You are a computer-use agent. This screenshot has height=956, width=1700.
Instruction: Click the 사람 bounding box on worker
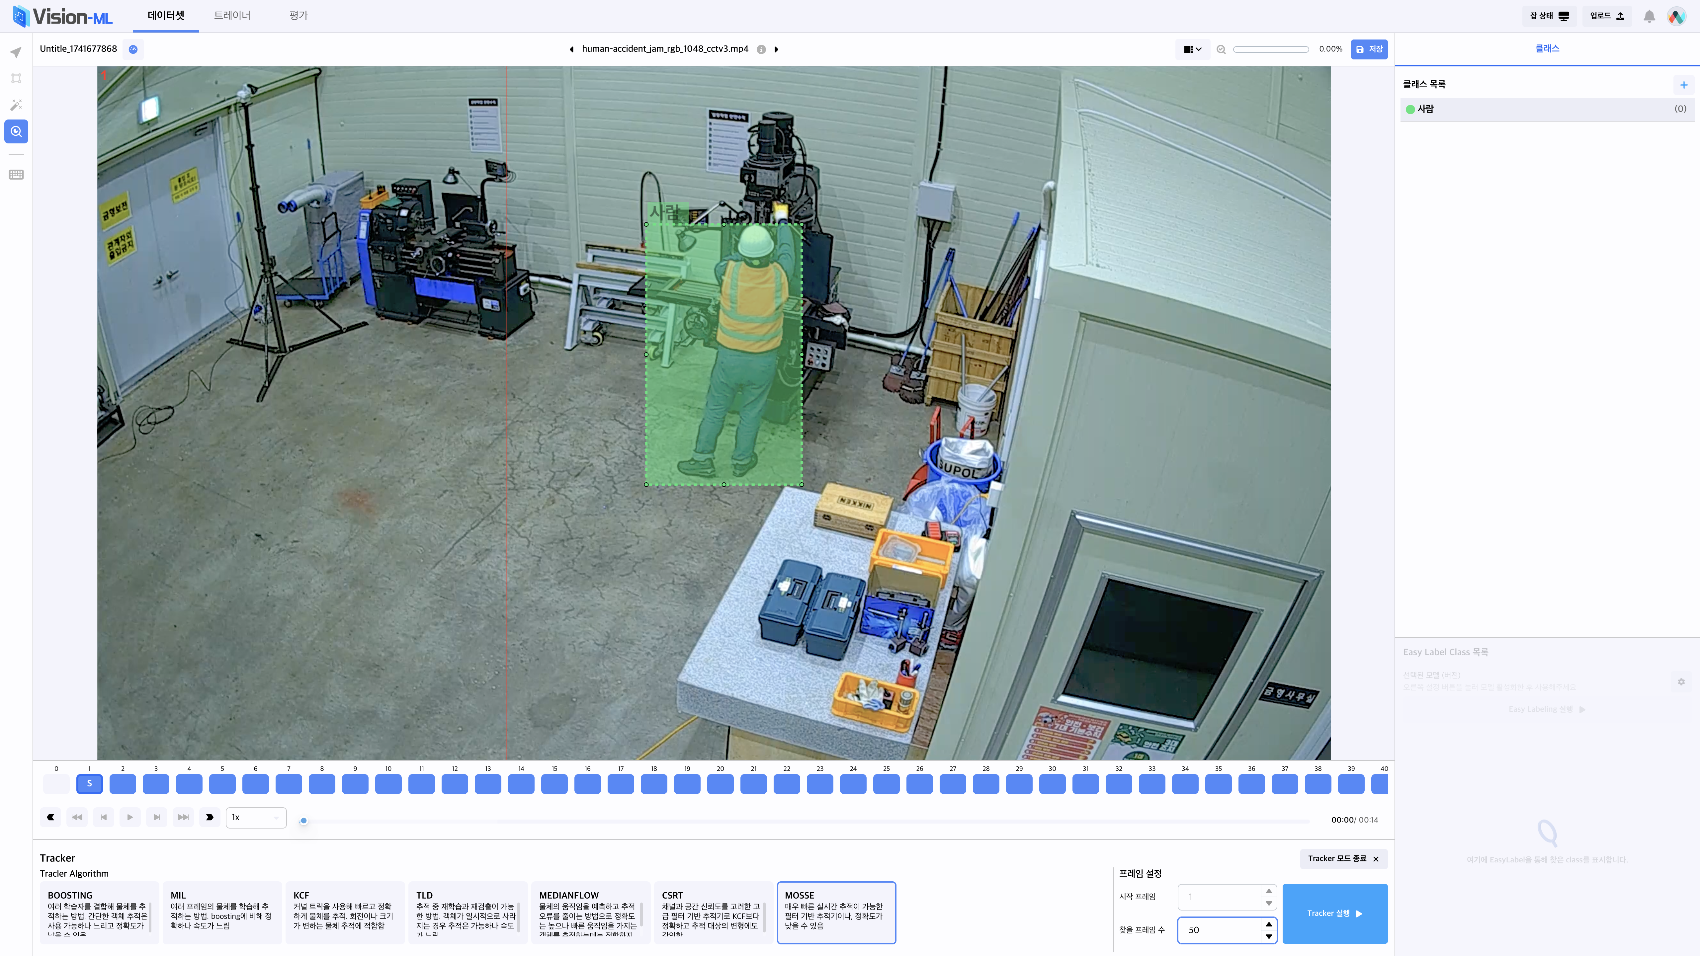(x=724, y=354)
